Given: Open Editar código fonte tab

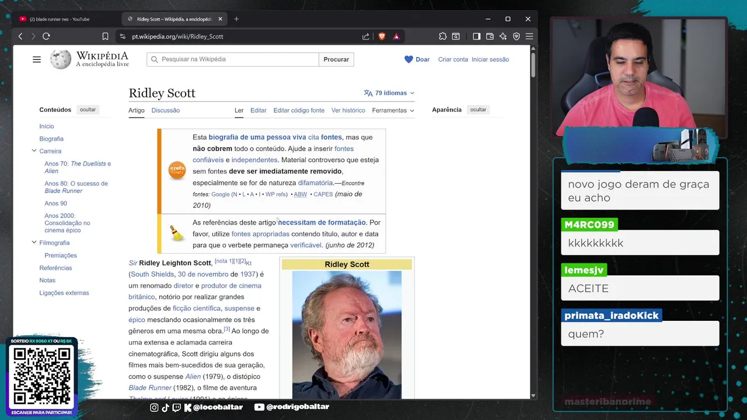Looking at the screenshot, I should [299, 110].
